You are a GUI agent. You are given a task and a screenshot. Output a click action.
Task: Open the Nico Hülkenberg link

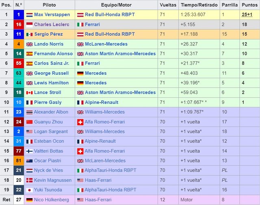[52, 200]
